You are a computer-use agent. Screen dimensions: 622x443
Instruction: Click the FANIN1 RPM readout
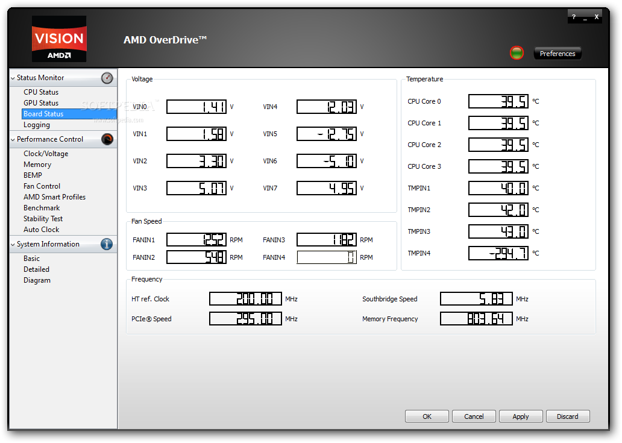click(x=196, y=239)
